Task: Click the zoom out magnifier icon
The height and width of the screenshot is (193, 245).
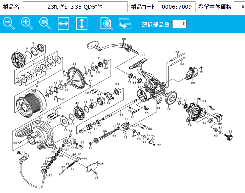Action: pyautogui.click(x=9, y=23)
